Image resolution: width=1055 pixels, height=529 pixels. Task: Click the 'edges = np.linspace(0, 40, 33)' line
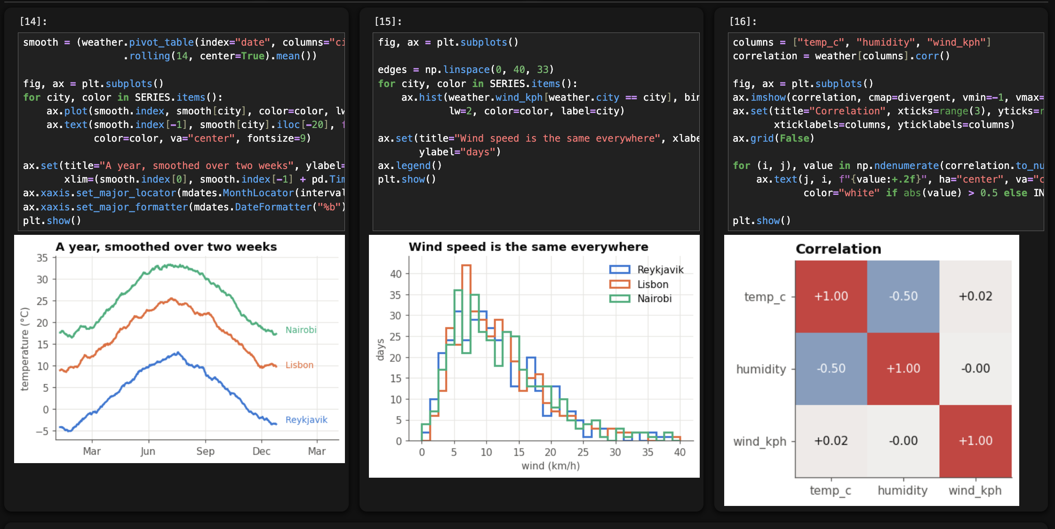466,70
